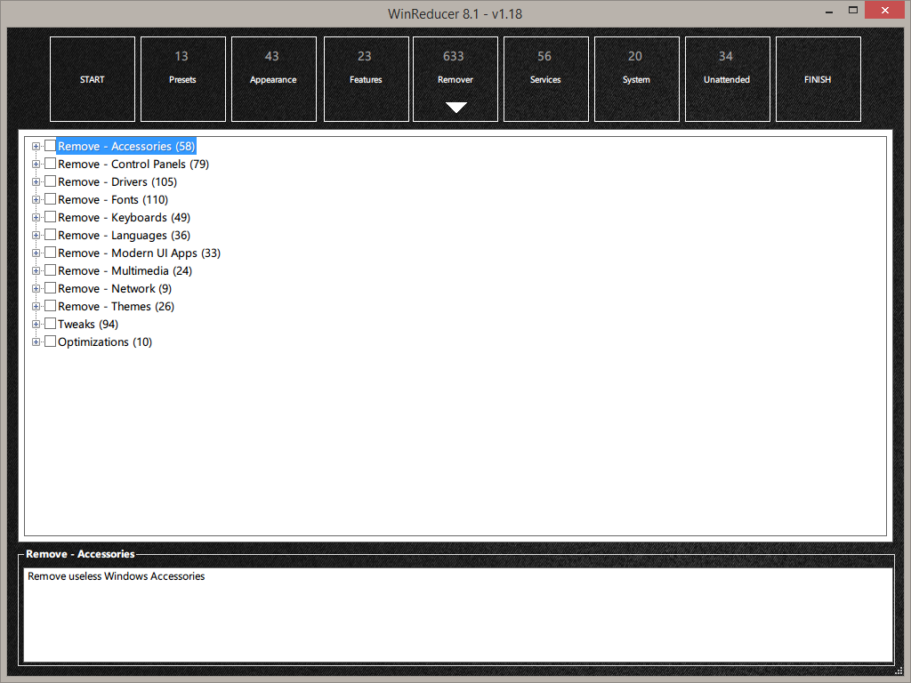Expand the Remove - Accessories node
The height and width of the screenshot is (683, 911).
pos(36,147)
